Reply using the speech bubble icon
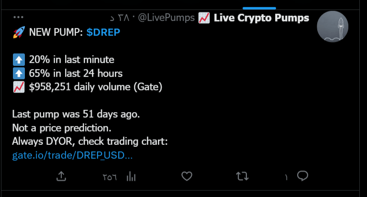This screenshot has width=367, height=197. coord(302,176)
